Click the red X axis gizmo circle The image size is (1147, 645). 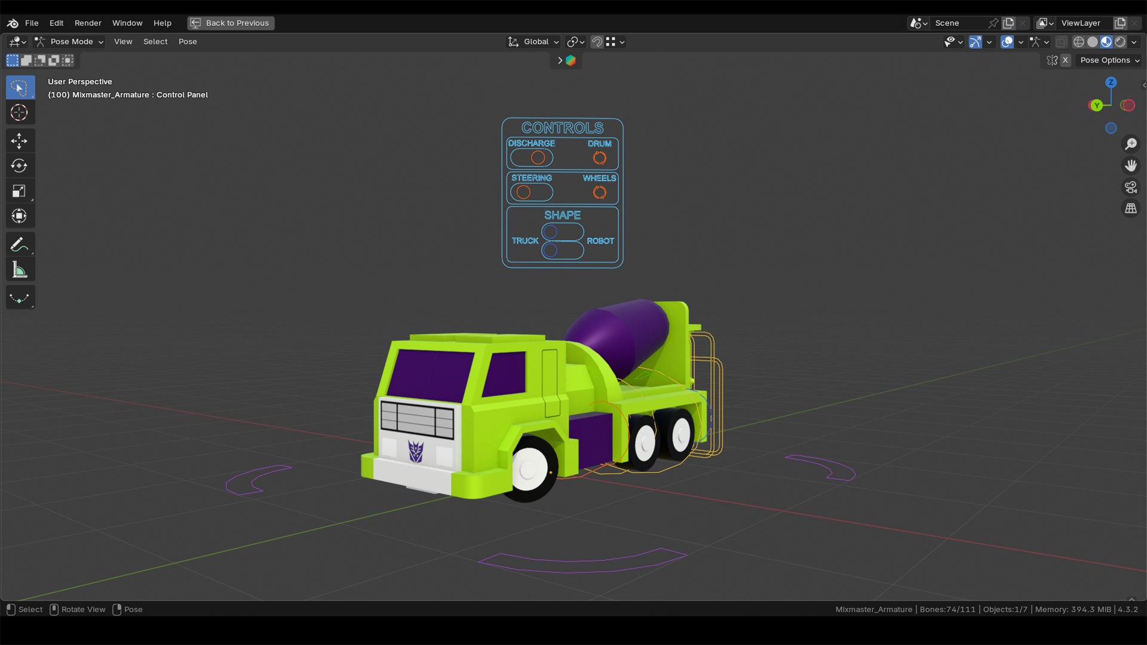(x=1128, y=105)
